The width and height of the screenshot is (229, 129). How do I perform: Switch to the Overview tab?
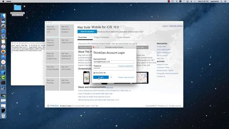[83, 37]
